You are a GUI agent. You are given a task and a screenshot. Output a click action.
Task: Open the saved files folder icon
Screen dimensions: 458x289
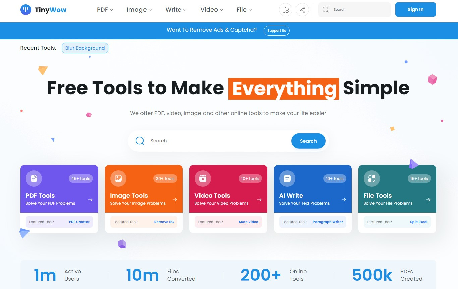coord(286,10)
